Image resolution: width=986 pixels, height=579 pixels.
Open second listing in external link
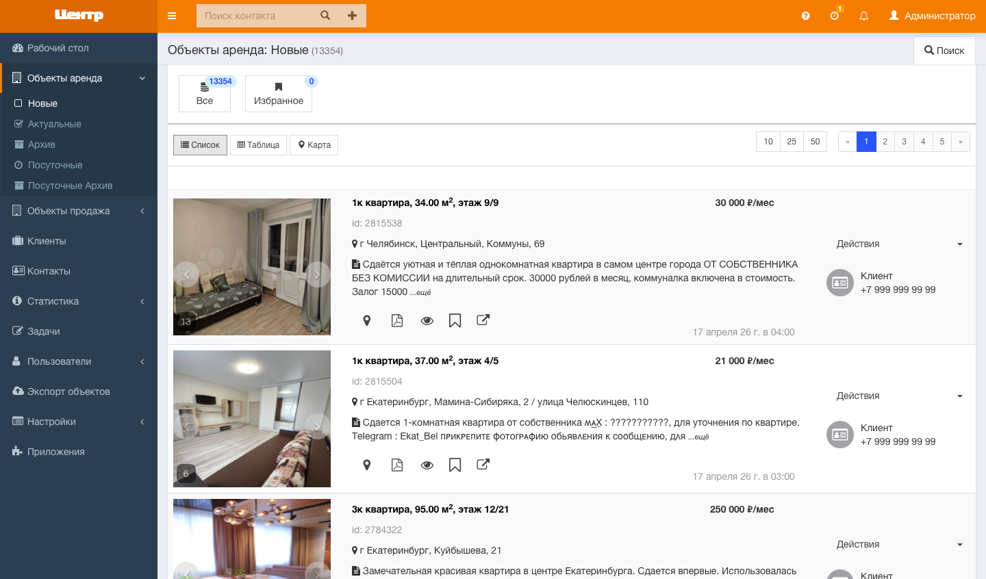point(483,465)
